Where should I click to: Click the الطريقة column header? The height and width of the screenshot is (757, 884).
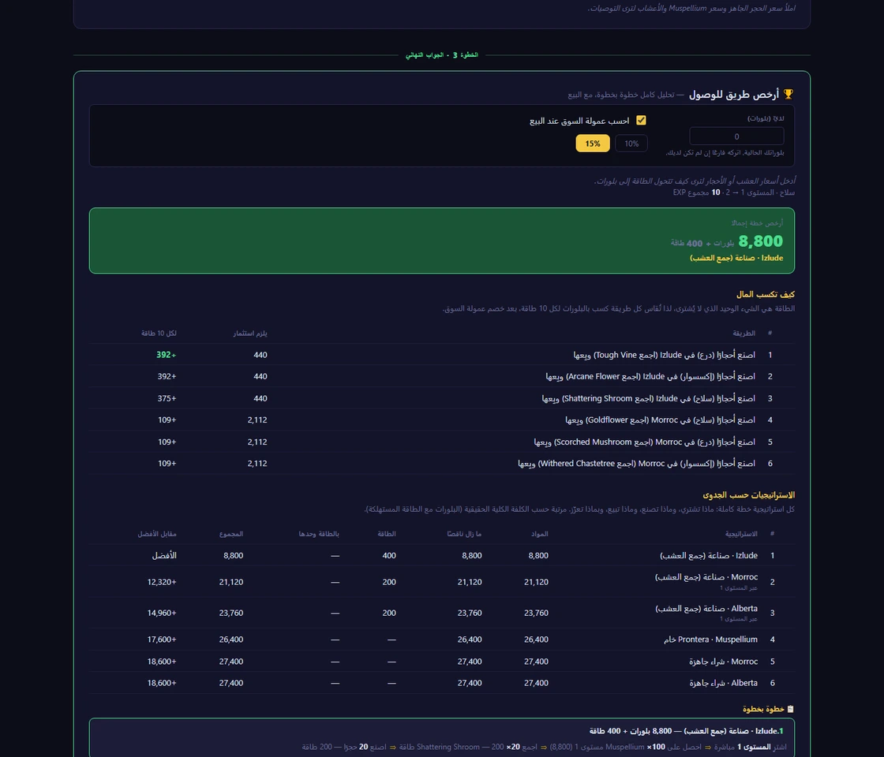click(x=744, y=334)
